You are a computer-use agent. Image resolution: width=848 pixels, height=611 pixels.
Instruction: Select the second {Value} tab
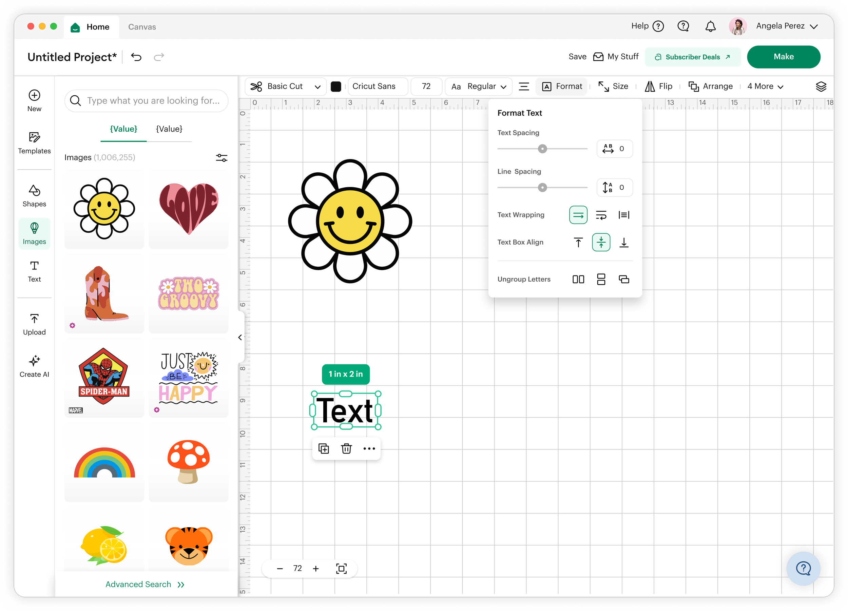coord(169,129)
